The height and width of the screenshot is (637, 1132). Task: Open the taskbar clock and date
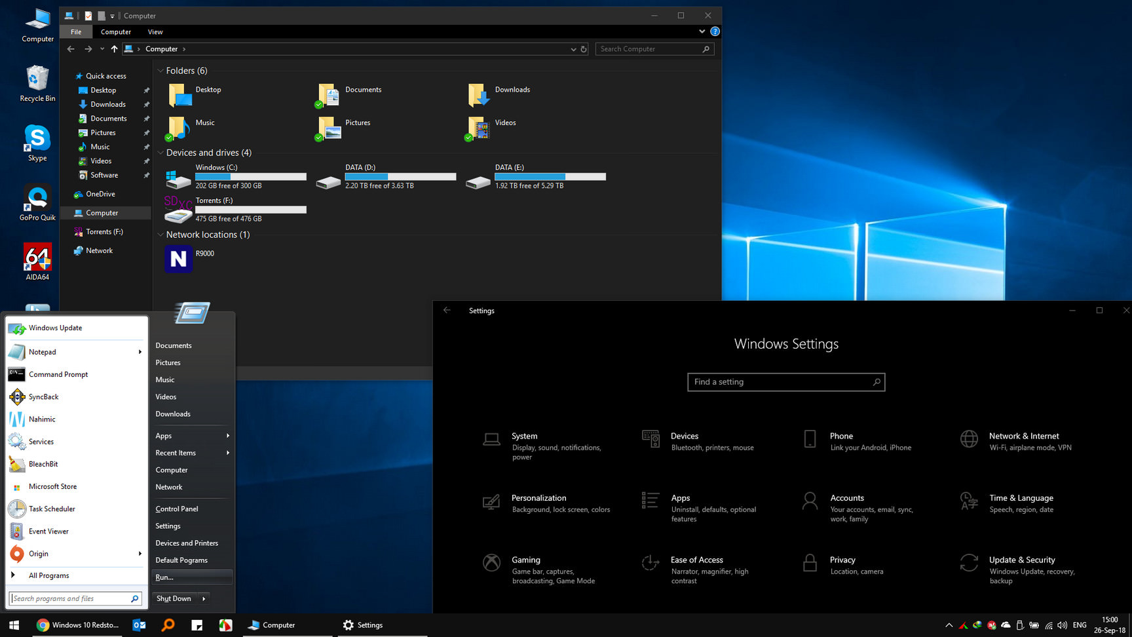coord(1110,625)
